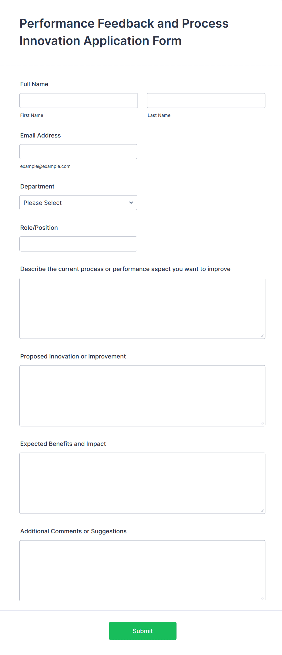Click resize grip on Additional Comments textarea

click(262, 598)
